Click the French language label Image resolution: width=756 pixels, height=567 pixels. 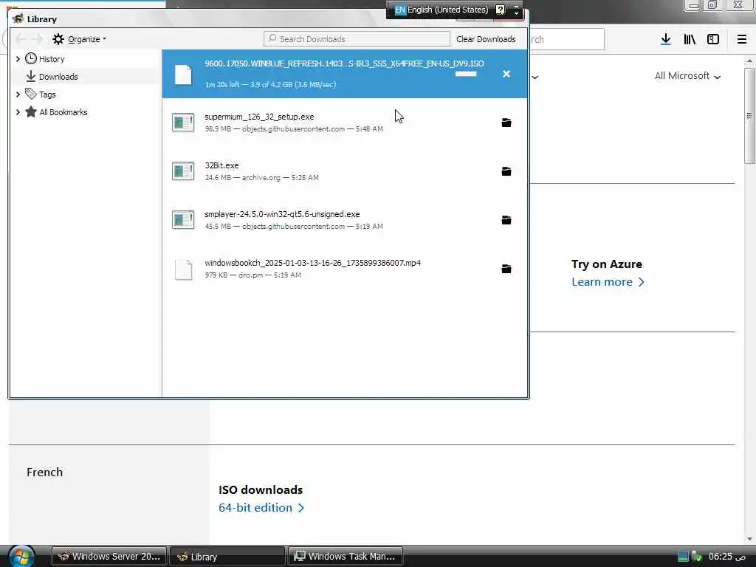pos(44,472)
